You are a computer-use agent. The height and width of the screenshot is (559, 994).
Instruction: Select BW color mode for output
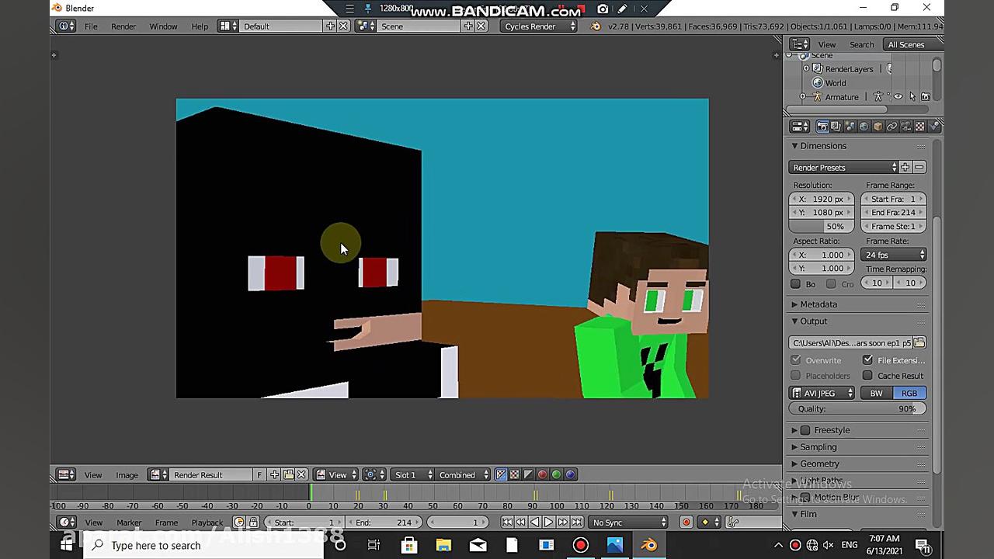coord(876,394)
